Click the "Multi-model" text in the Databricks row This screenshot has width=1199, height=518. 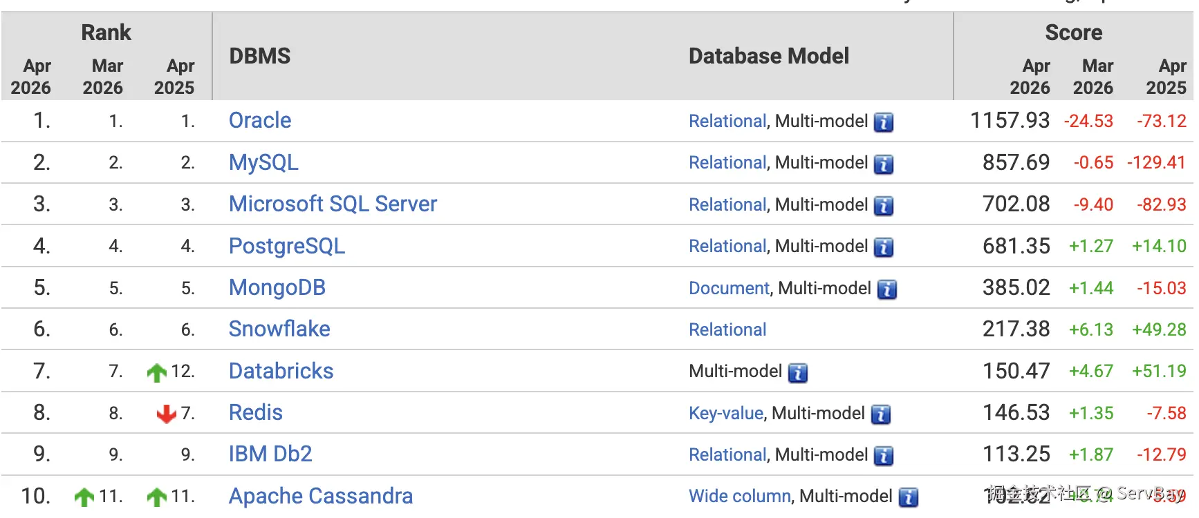tap(735, 371)
